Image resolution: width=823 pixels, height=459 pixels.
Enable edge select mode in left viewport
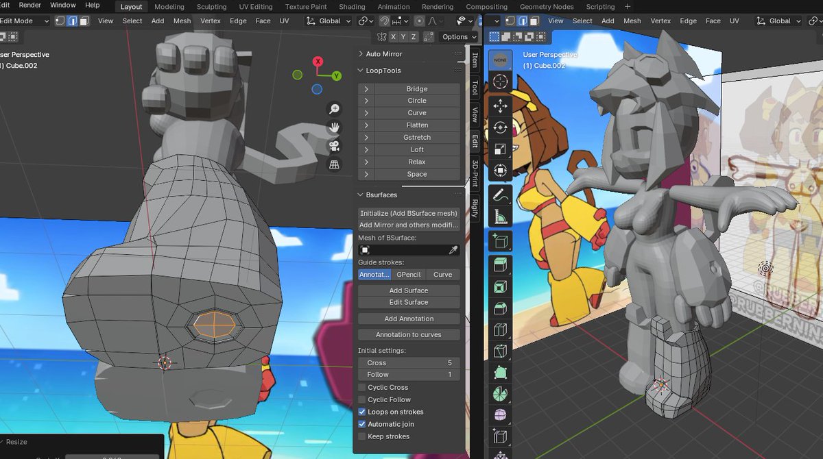[x=72, y=21]
